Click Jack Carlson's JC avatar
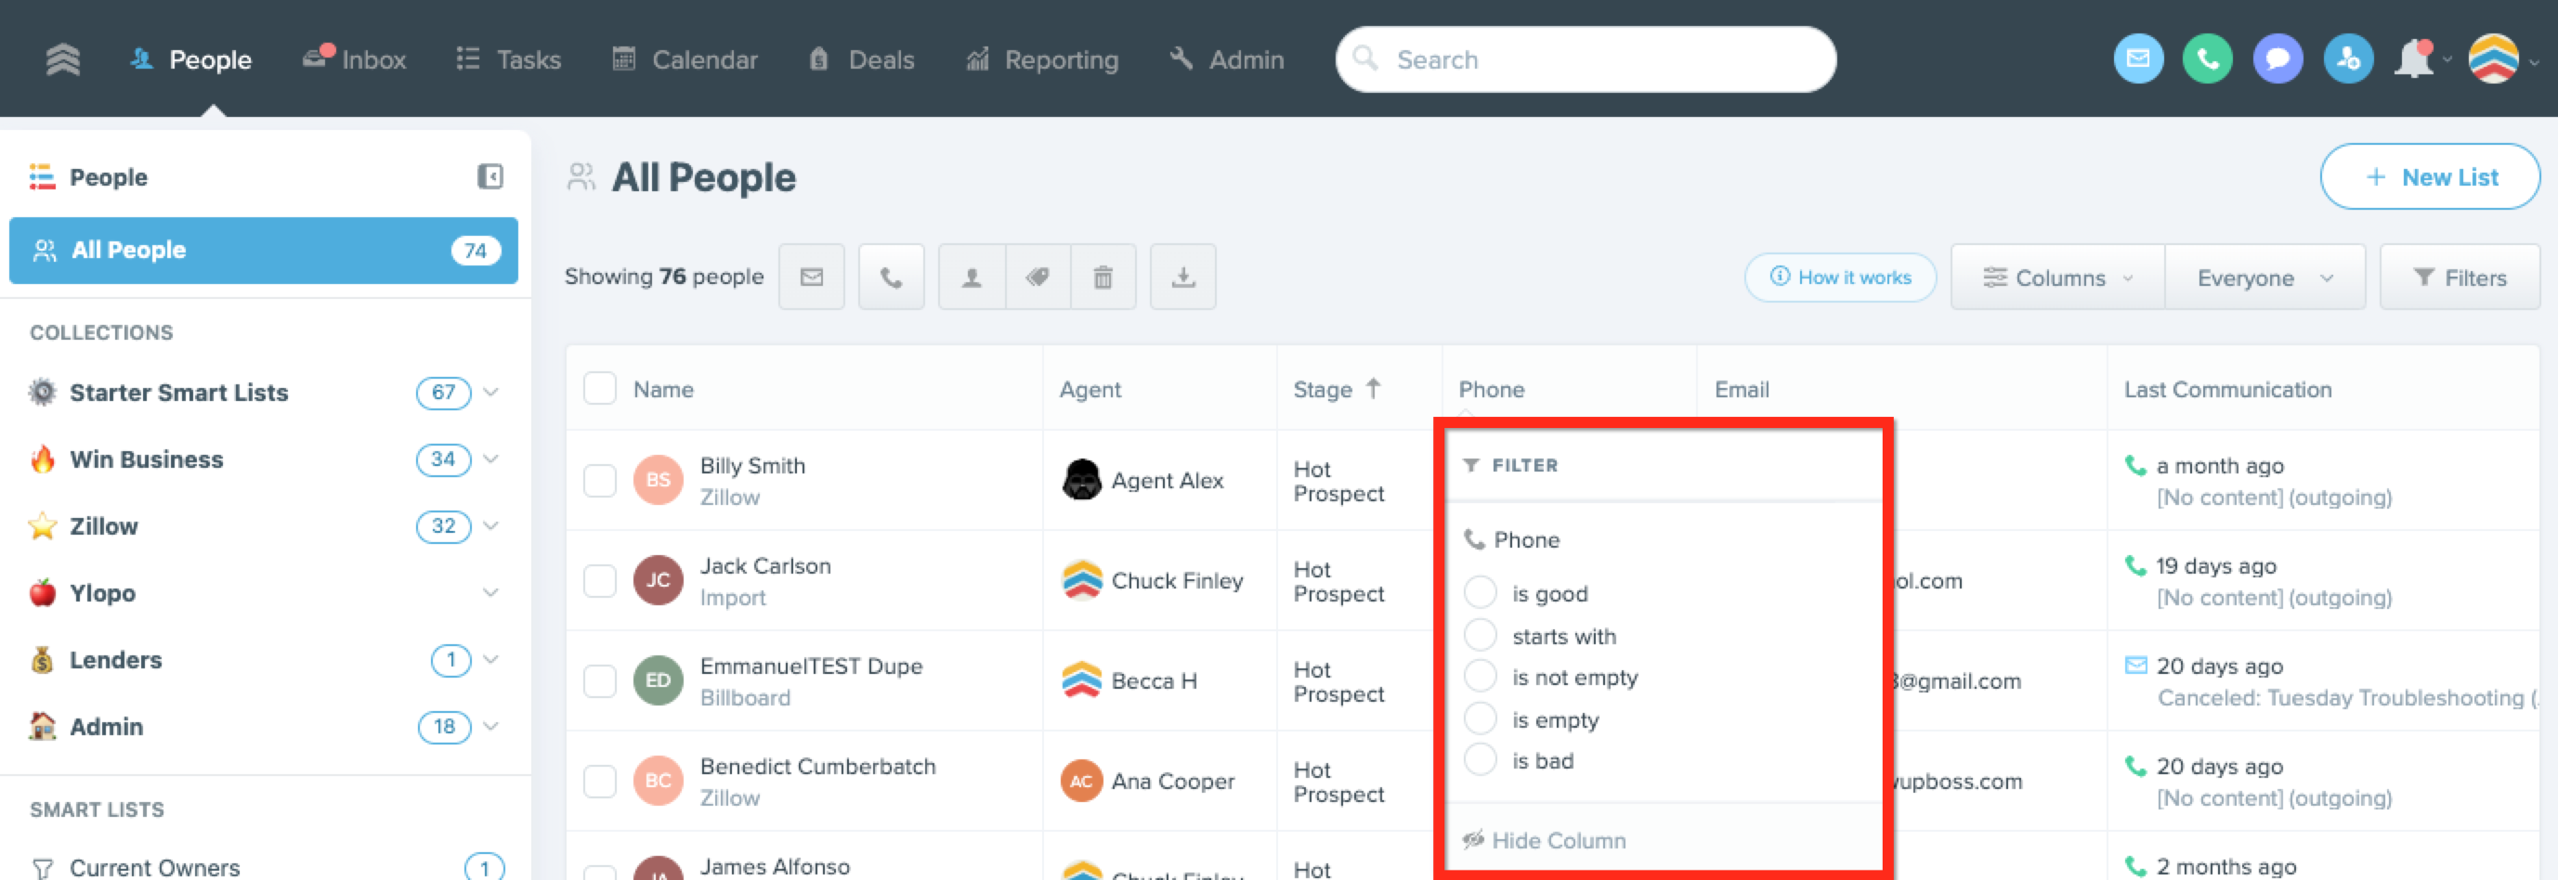This screenshot has width=2558, height=880. [x=659, y=580]
